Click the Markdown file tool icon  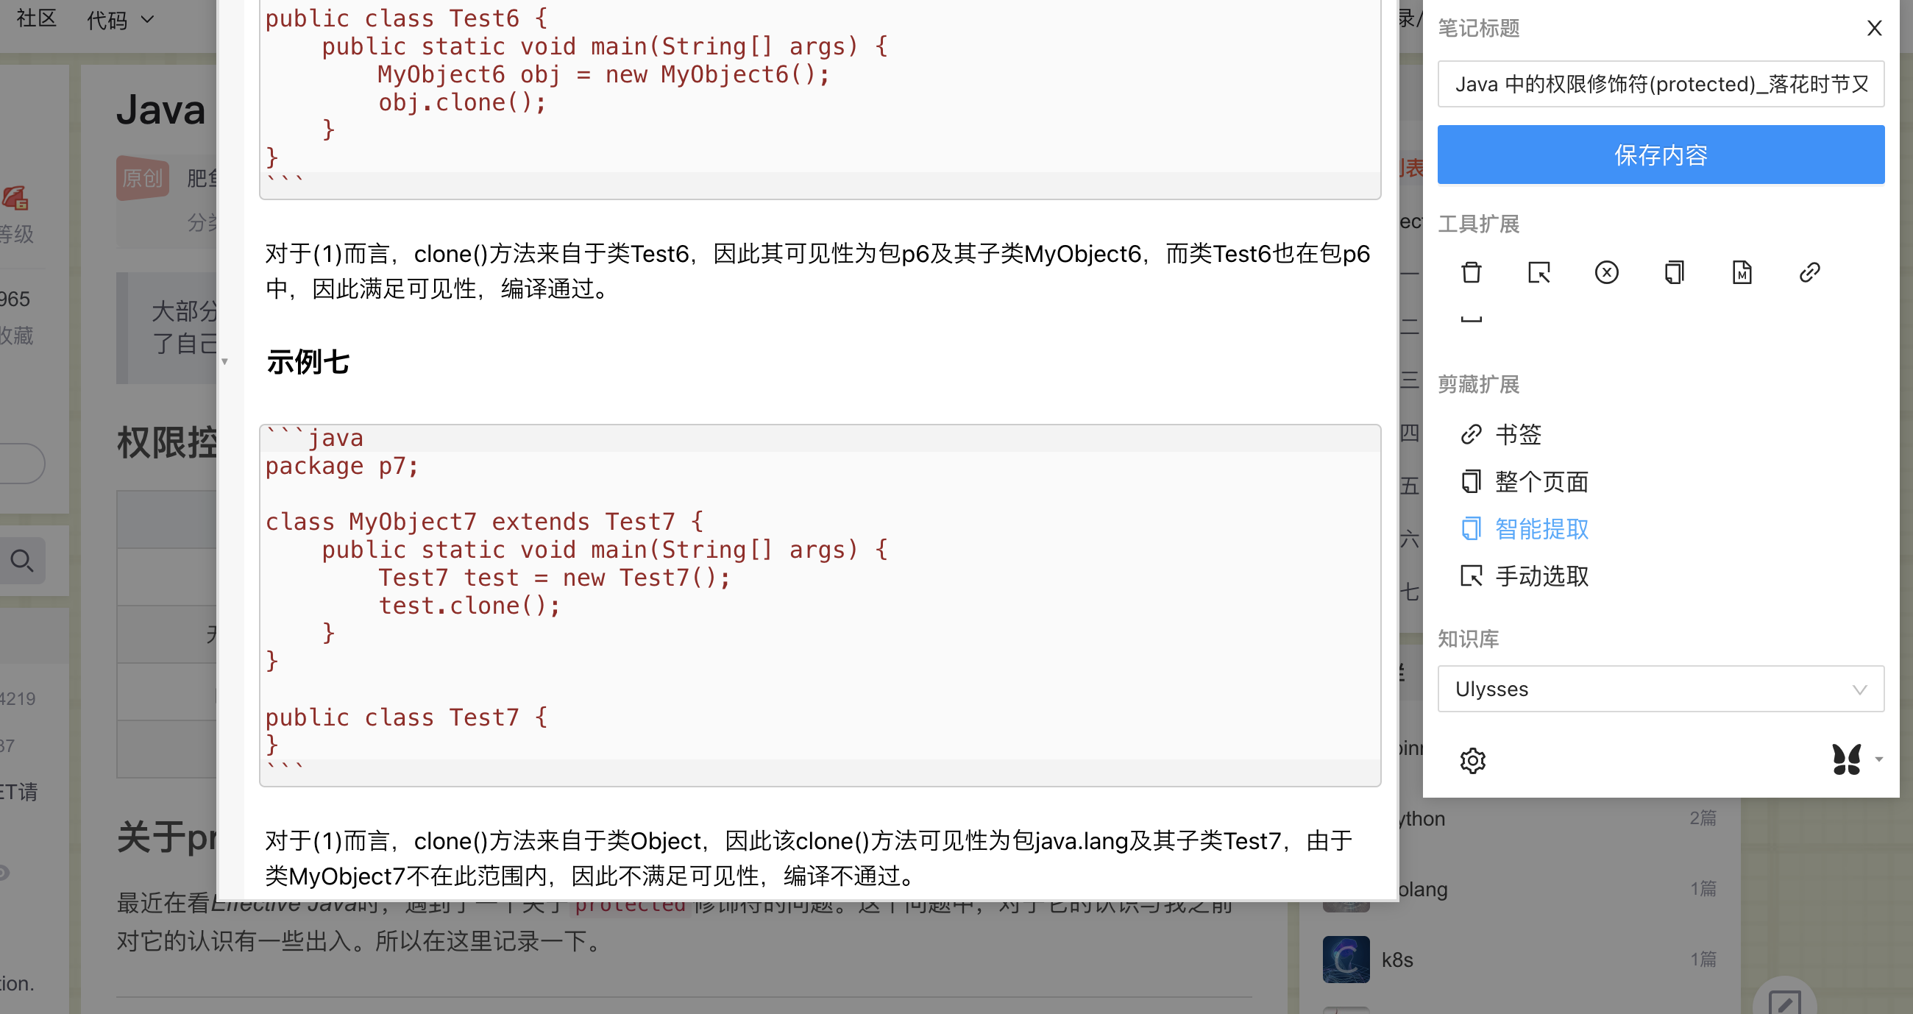(1742, 272)
